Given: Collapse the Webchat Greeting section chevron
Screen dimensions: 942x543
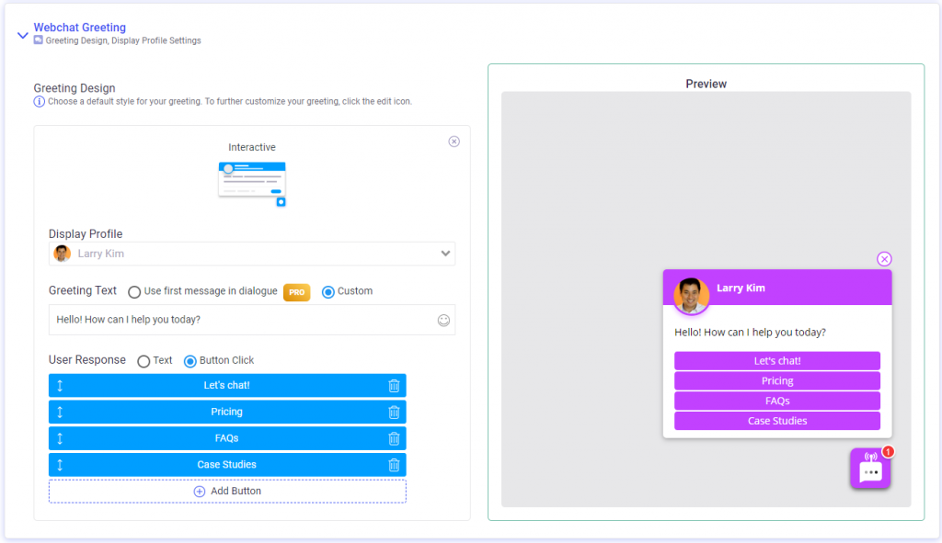Looking at the screenshot, I should 23,36.
